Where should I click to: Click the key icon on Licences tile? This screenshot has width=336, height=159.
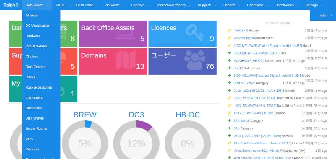(x=194, y=33)
